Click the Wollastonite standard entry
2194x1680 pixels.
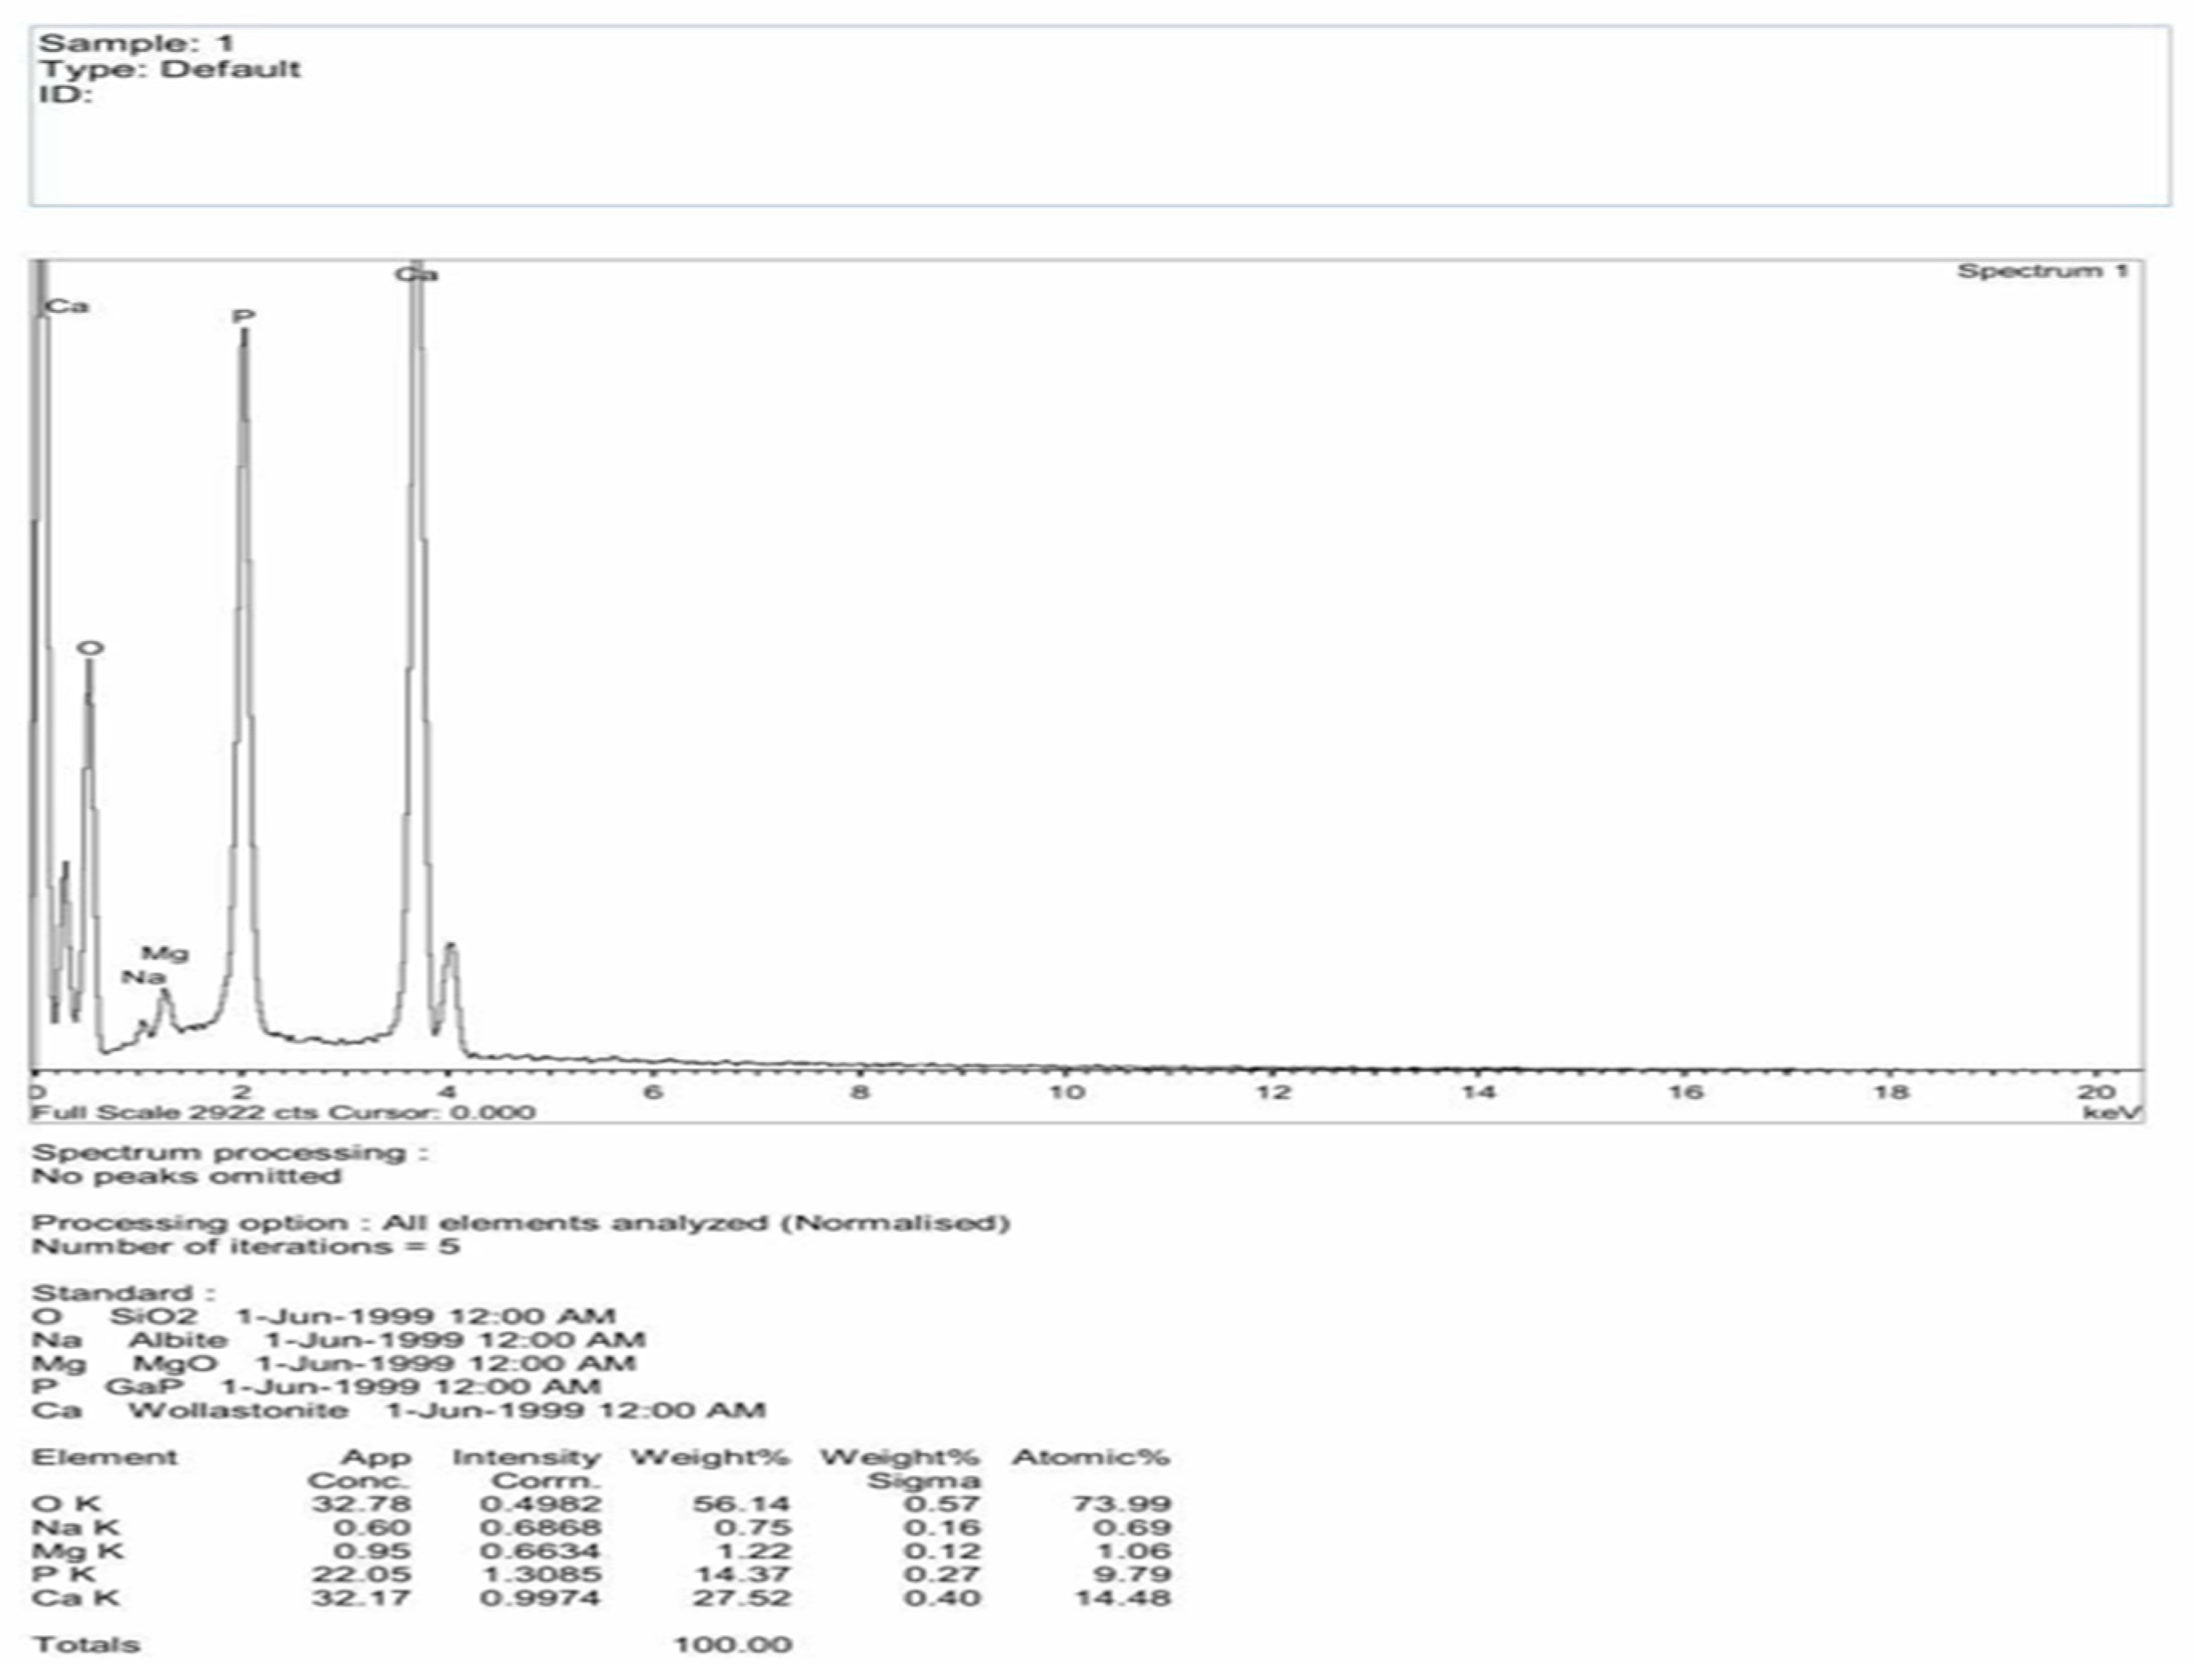[x=238, y=1411]
